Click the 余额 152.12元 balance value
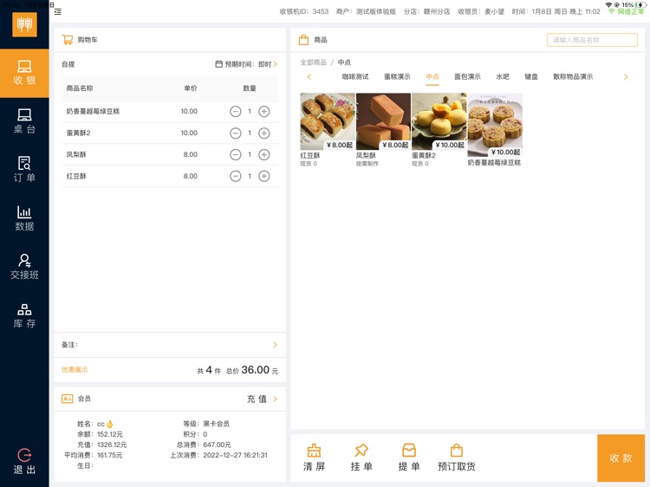Image resolution: width=650 pixels, height=487 pixels. click(x=110, y=434)
